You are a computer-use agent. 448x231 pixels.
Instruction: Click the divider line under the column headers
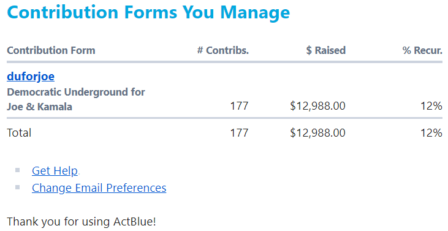click(224, 62)
